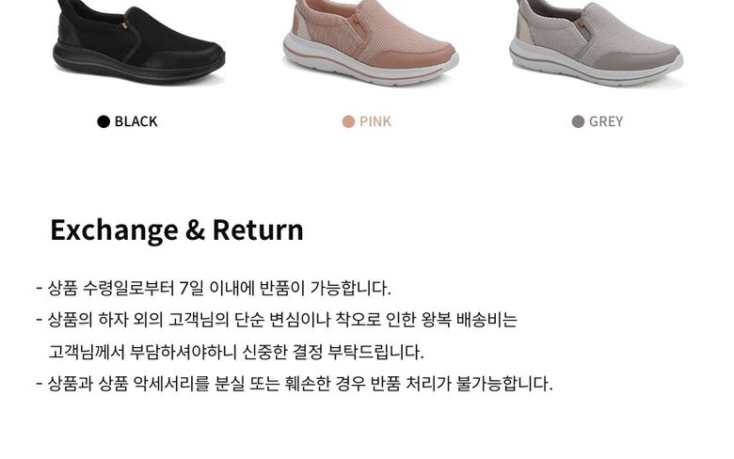
Task: Select the pink color swatch dot
Action: click(348, 121)
